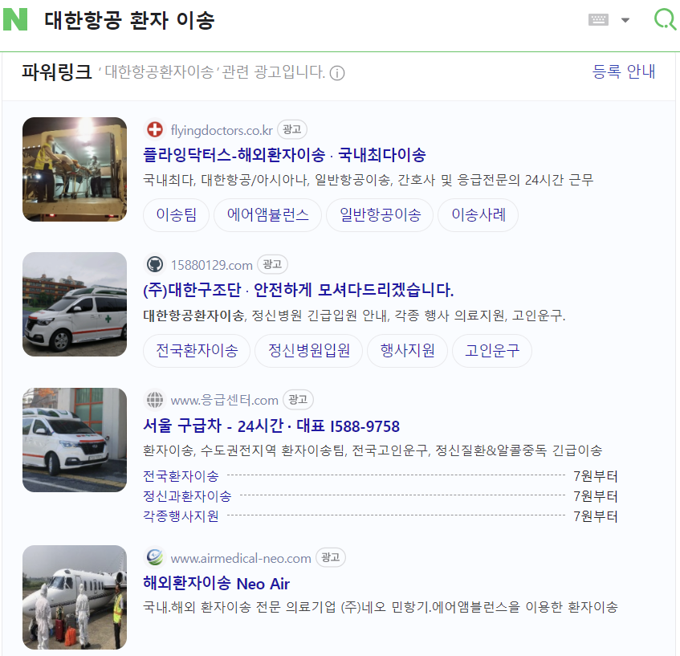Open the Neo Air jet thumbnail image

point(75,597)
